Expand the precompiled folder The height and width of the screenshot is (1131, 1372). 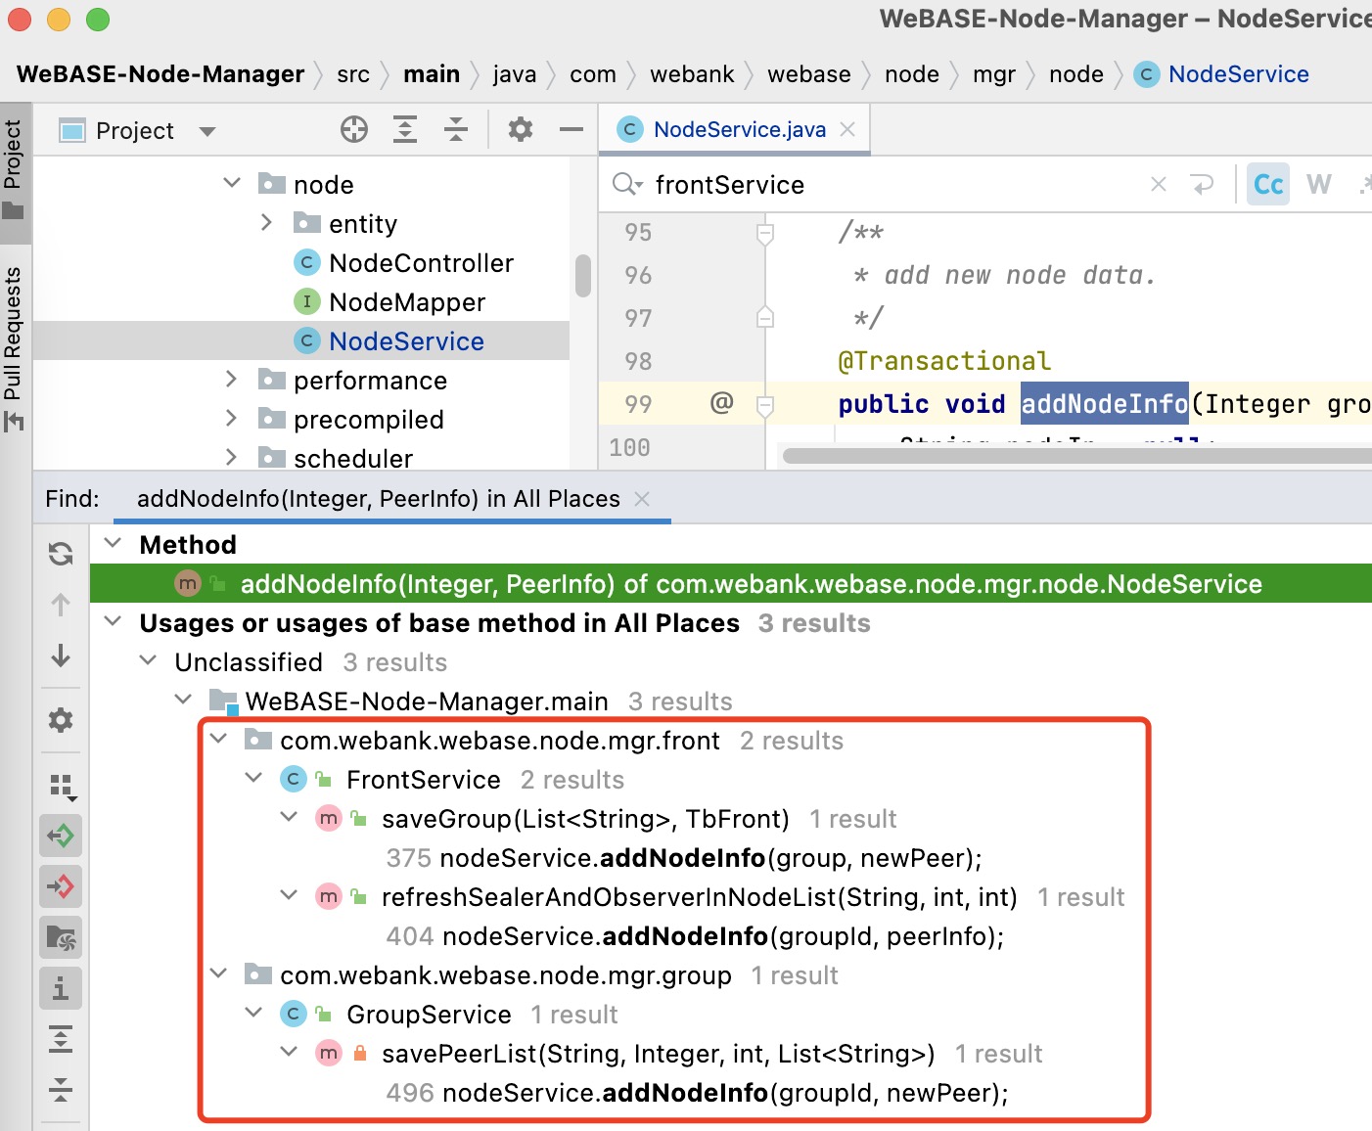click(232, 419)
